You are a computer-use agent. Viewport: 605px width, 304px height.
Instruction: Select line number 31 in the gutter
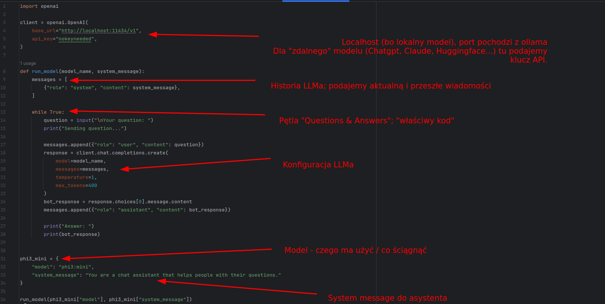pyautogui.click(x=3, y=259)
